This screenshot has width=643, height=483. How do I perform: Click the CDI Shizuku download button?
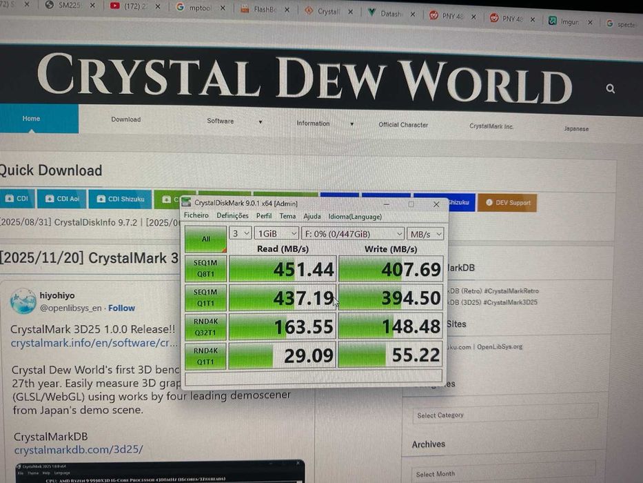(120, 199)
